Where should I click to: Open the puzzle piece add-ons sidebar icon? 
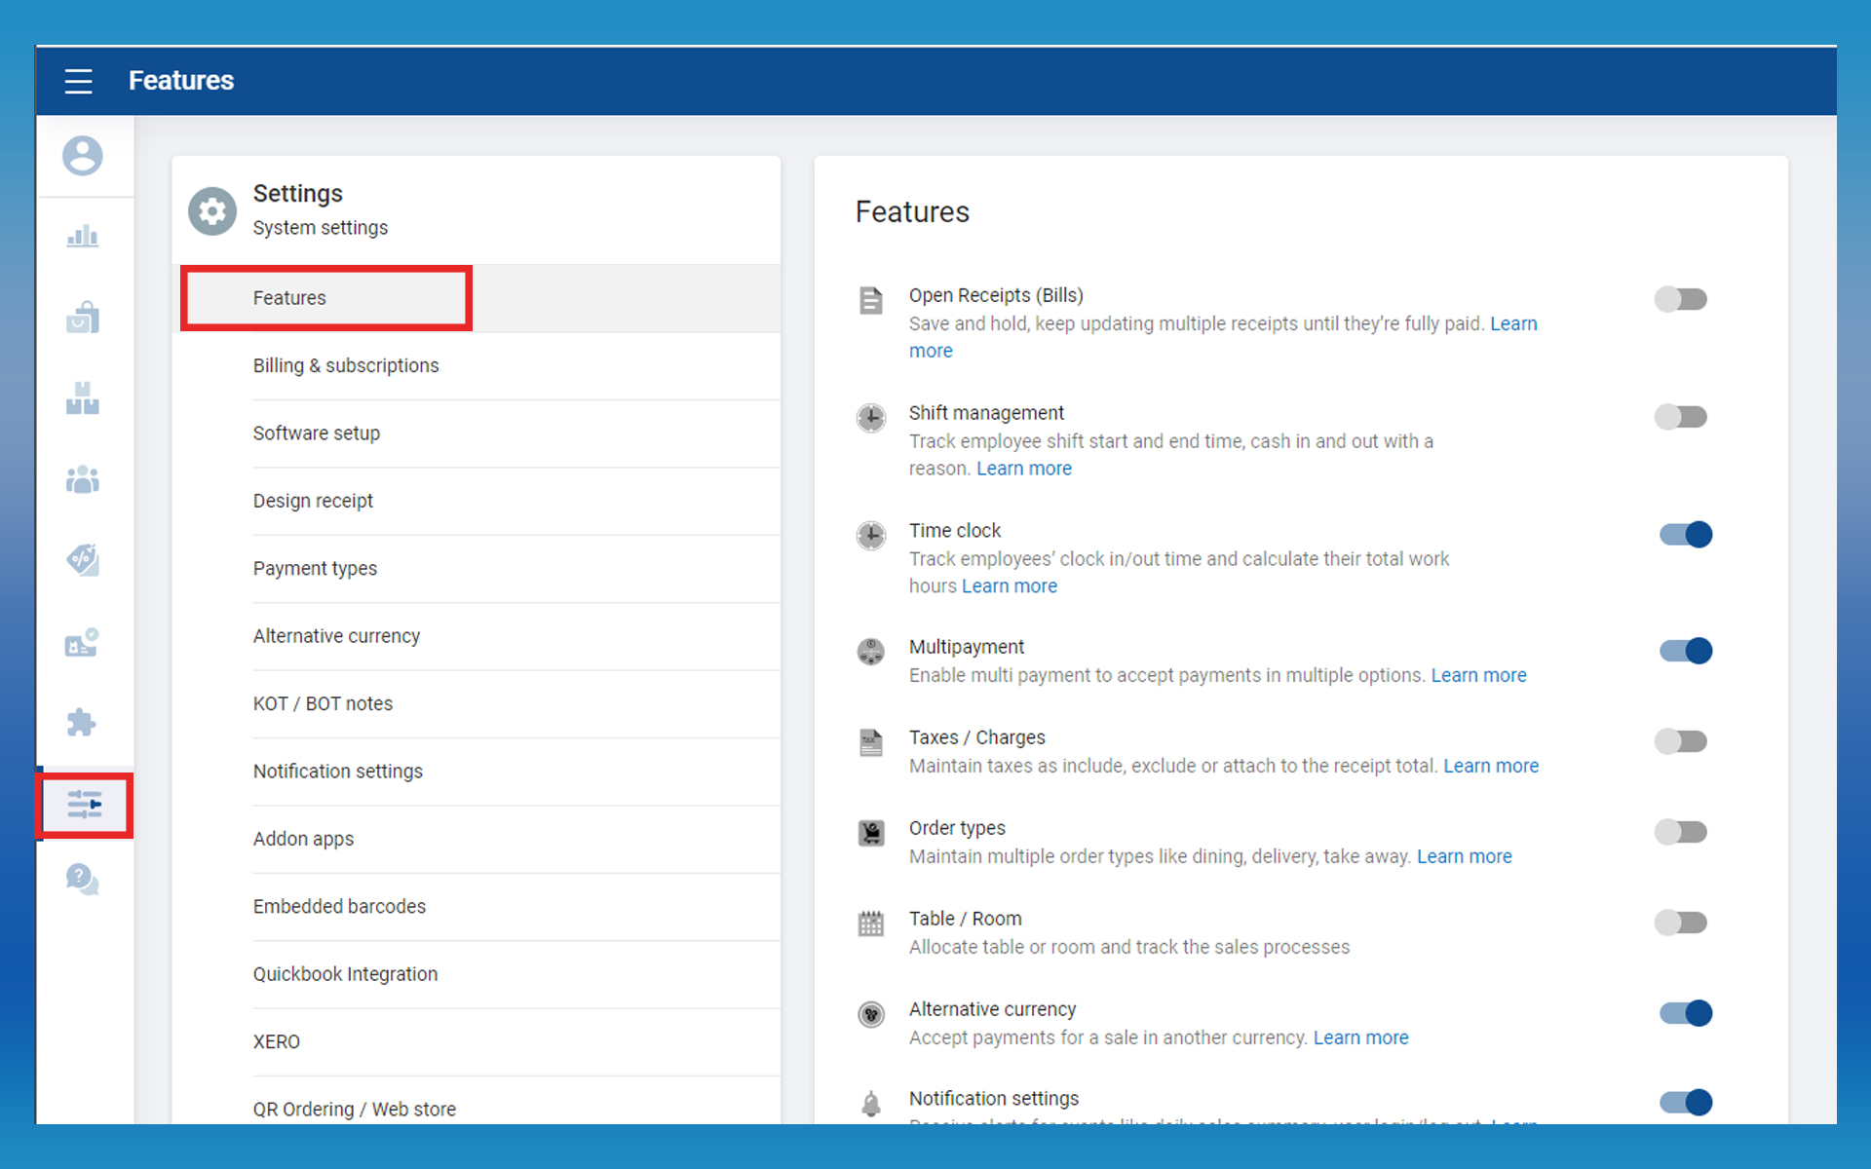83,722
